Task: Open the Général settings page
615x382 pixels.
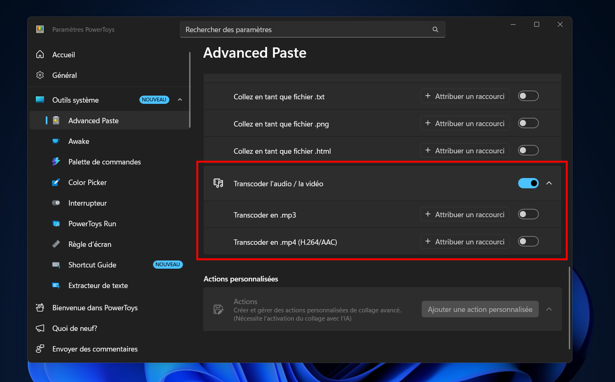Action: pos(109,75)
